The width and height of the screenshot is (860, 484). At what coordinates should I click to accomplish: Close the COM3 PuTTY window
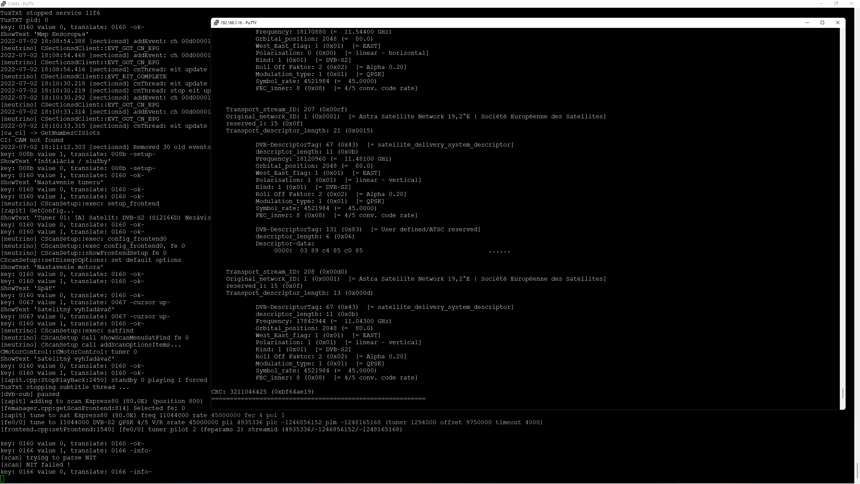(851, 4)
